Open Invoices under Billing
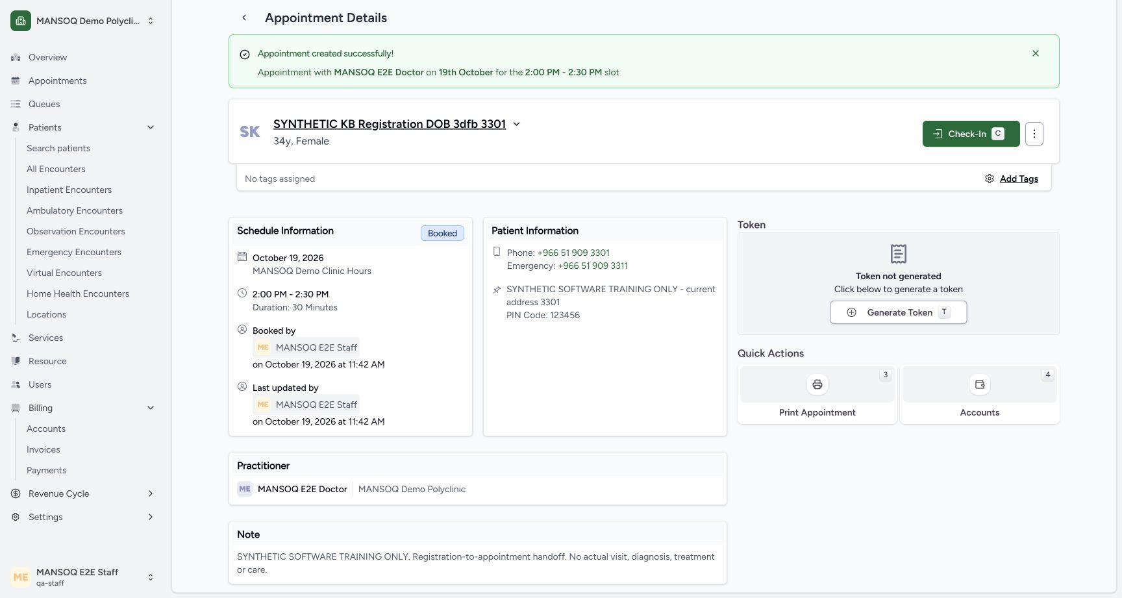This screenshot has width=1122, height=598. coord(44,449)
